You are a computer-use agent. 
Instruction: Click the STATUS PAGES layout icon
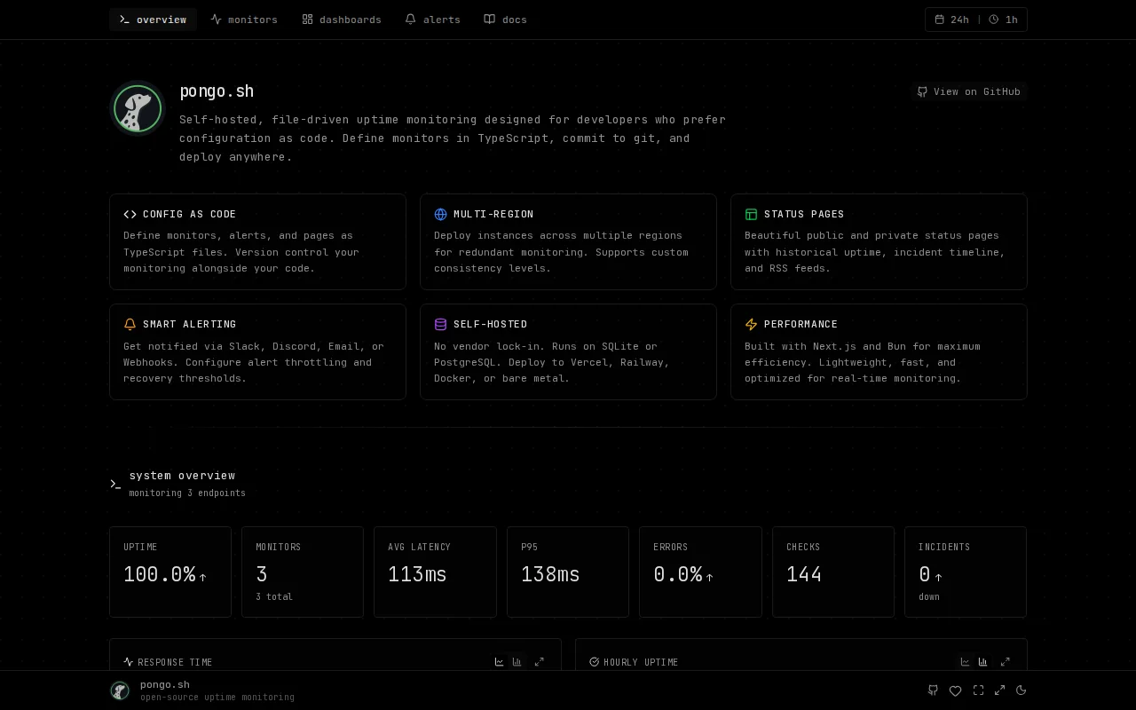click(x=751, y=214)
